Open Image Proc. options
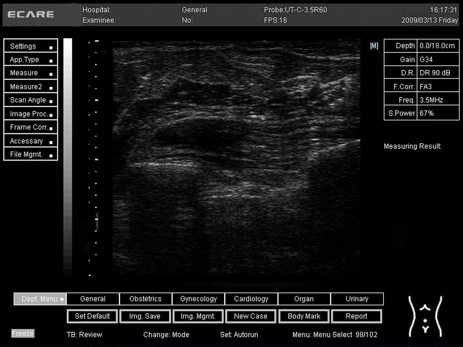463x347 pixels. pyautogui.click(x=31, y=114)
